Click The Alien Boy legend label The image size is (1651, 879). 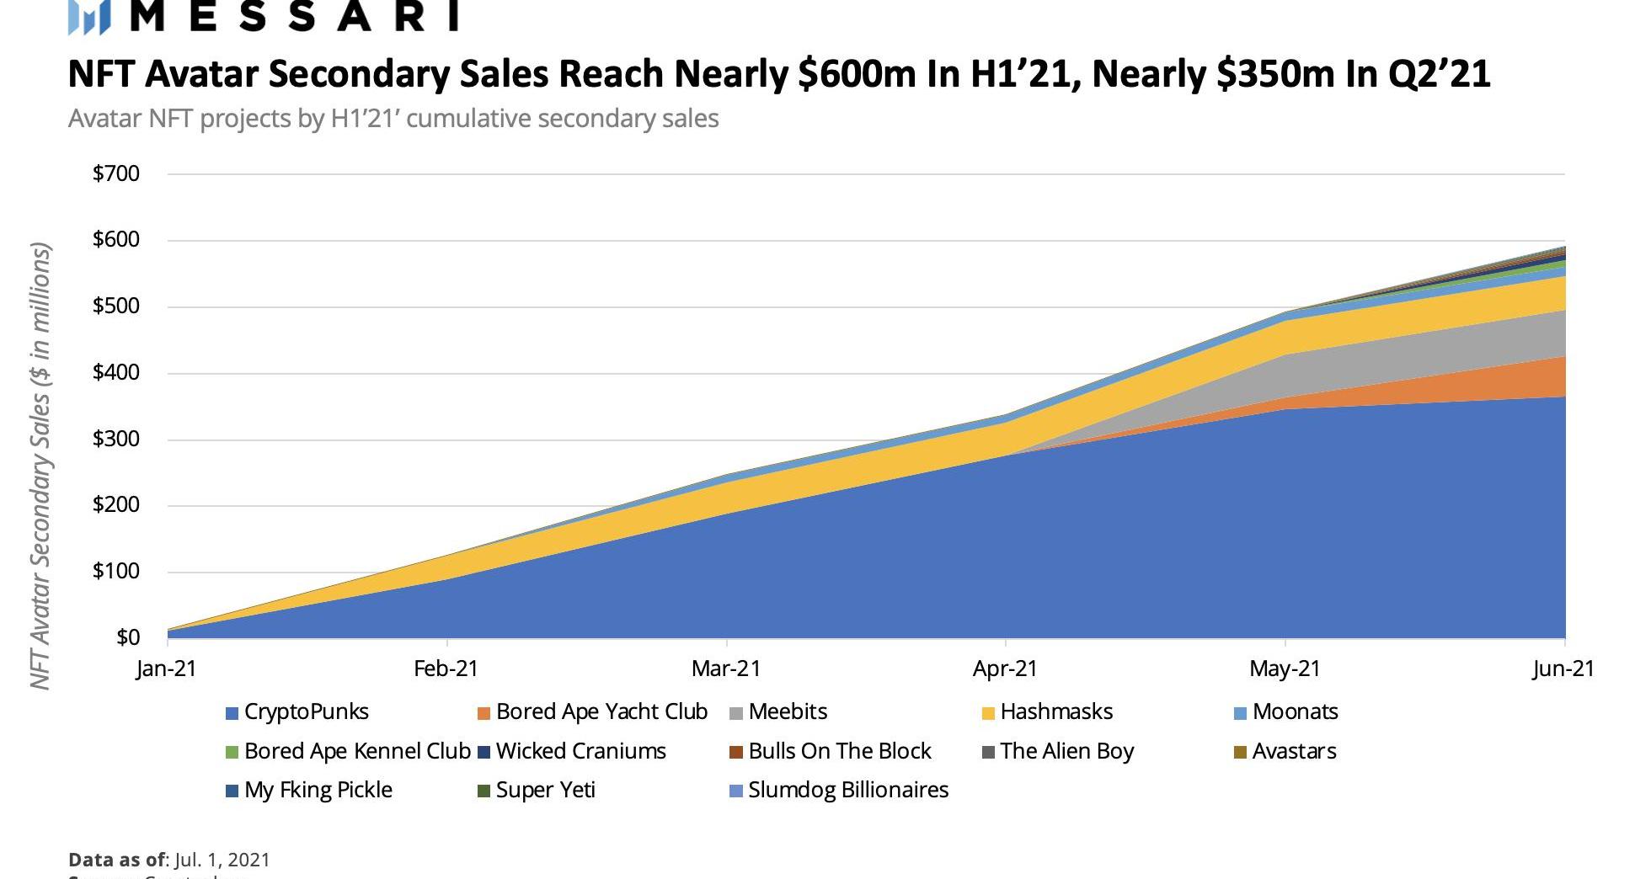coord(1067,751)
